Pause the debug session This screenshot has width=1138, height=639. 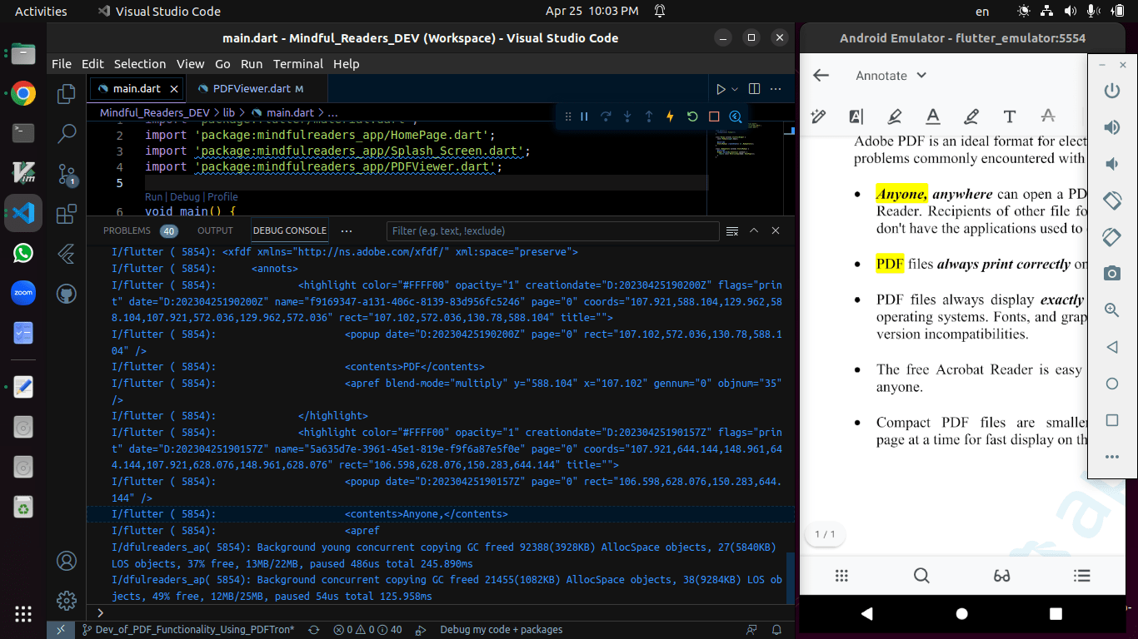(x=585, y=117)
